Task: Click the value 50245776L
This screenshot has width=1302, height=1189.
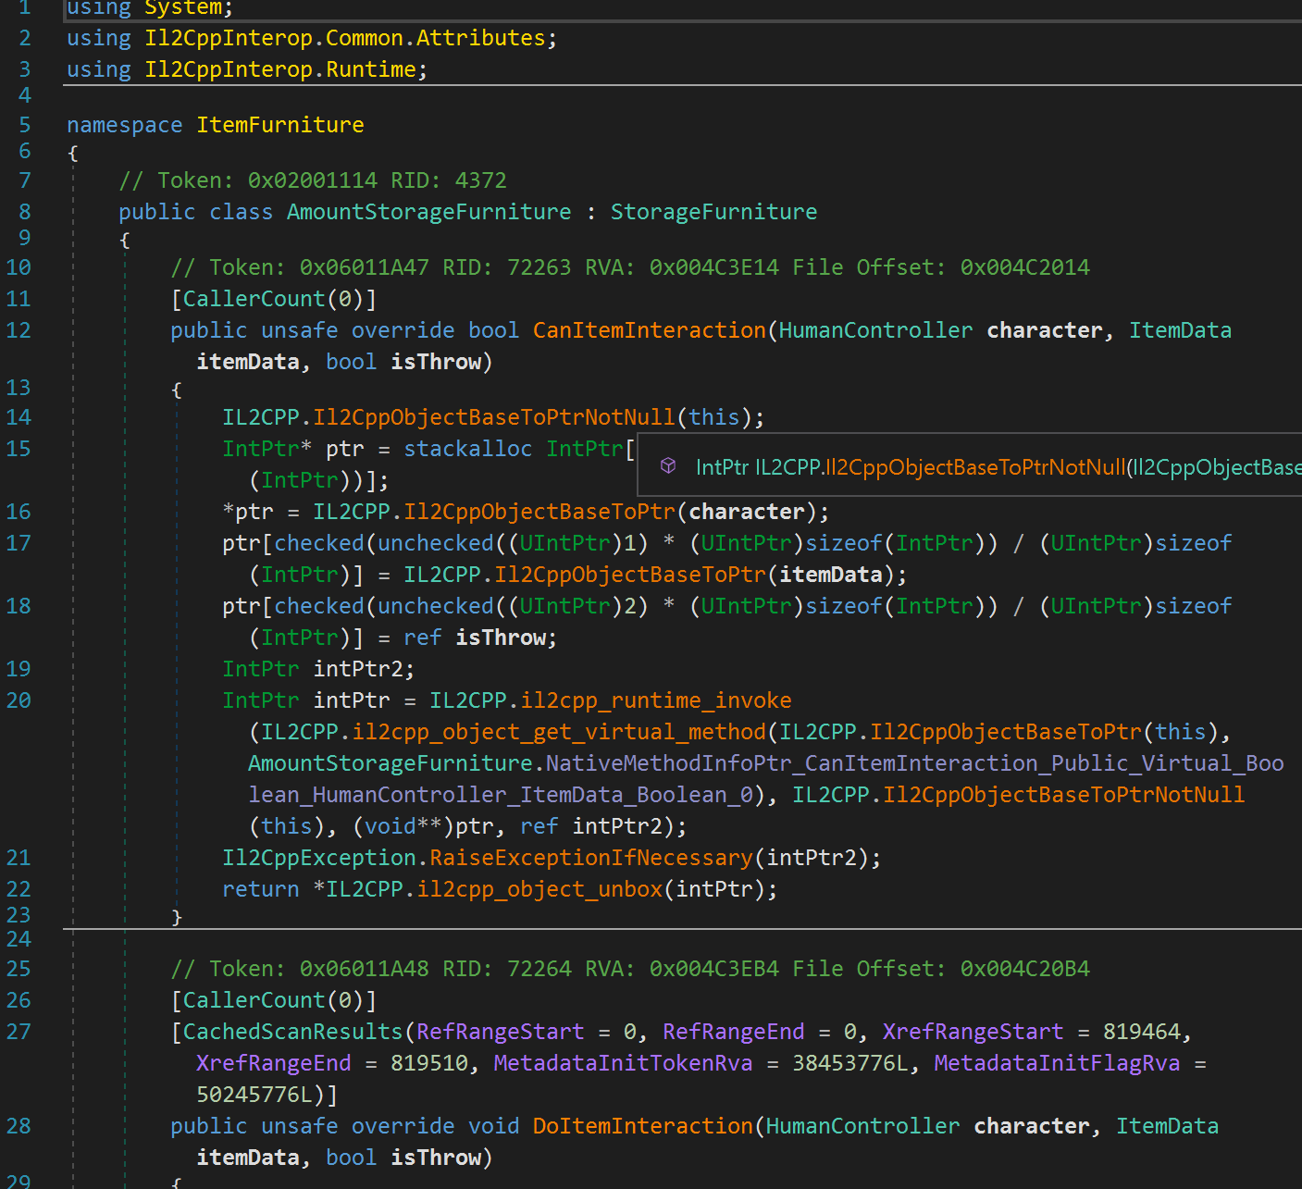Action: (x=254, y=1095)
